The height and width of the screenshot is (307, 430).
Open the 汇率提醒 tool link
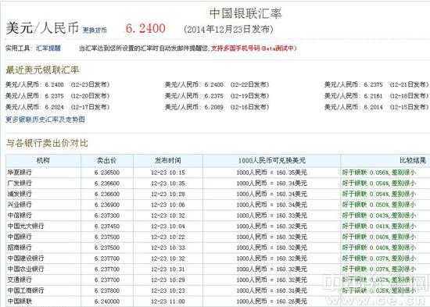coord(48,48)
